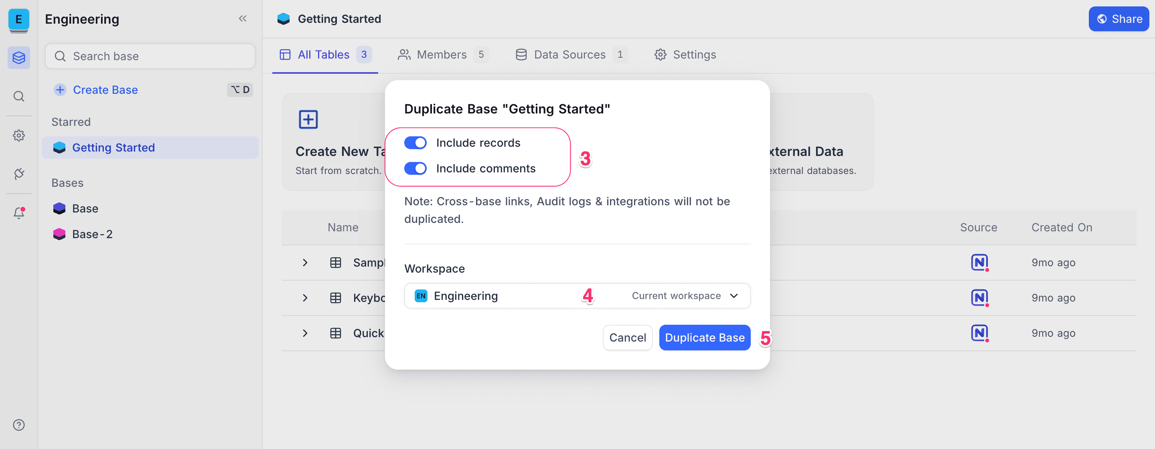Click the help question mark icon
This screenshot has width=1155, height=449.
point(19,425)
